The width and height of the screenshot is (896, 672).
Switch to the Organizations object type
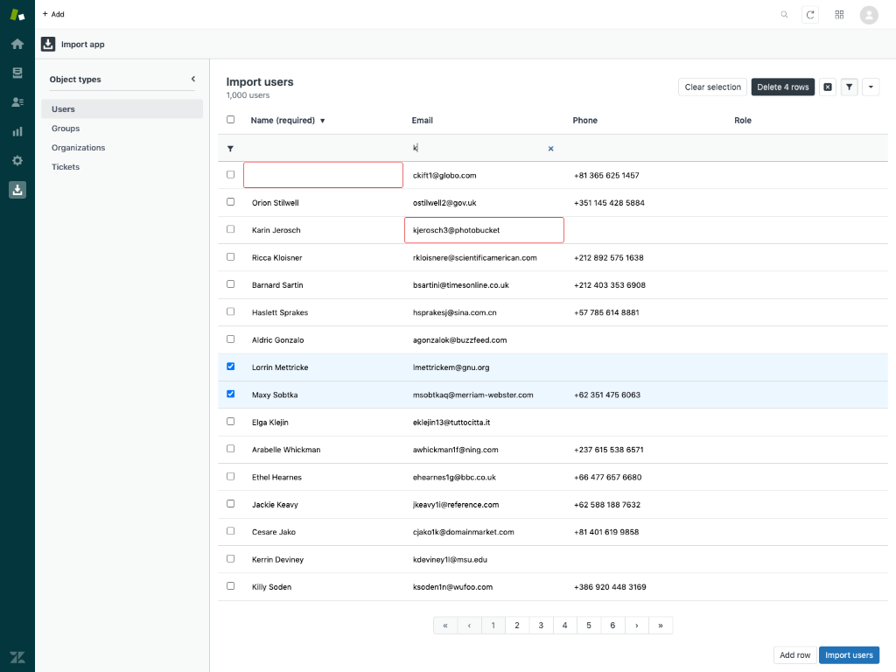click(79, 147)
